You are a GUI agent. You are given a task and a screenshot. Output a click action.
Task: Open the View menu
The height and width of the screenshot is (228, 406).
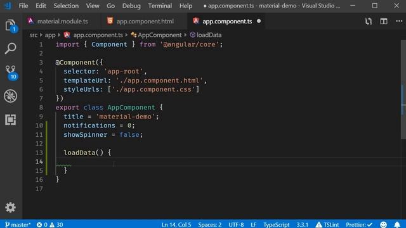(93, 6)
